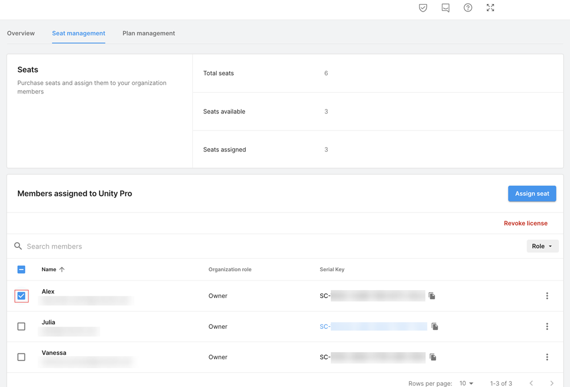Click the shield checkmark icon in header
Screen dimensions: 570x387
423,7
